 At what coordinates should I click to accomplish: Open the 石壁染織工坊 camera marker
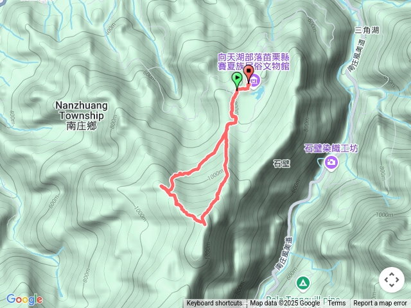pos(331,162)
